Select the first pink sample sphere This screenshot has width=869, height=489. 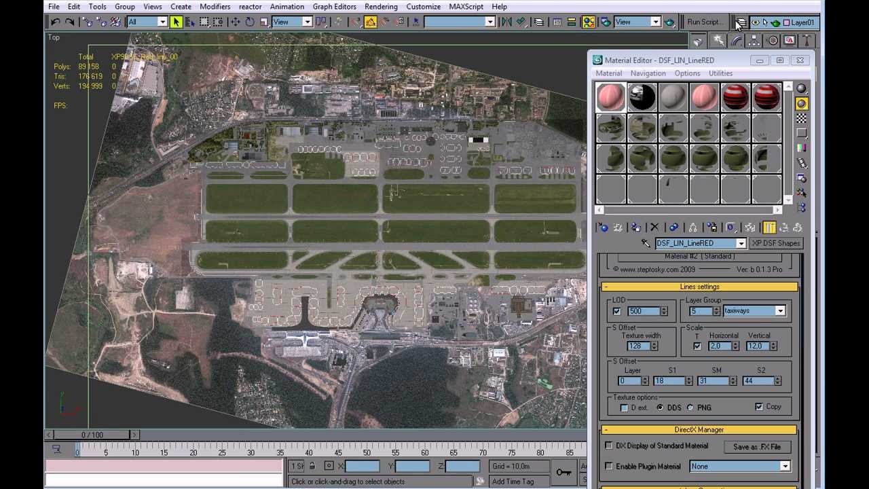pyautogui.click(x=610, y=97)
